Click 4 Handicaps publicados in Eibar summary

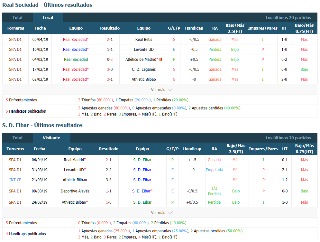pos(26,234)
